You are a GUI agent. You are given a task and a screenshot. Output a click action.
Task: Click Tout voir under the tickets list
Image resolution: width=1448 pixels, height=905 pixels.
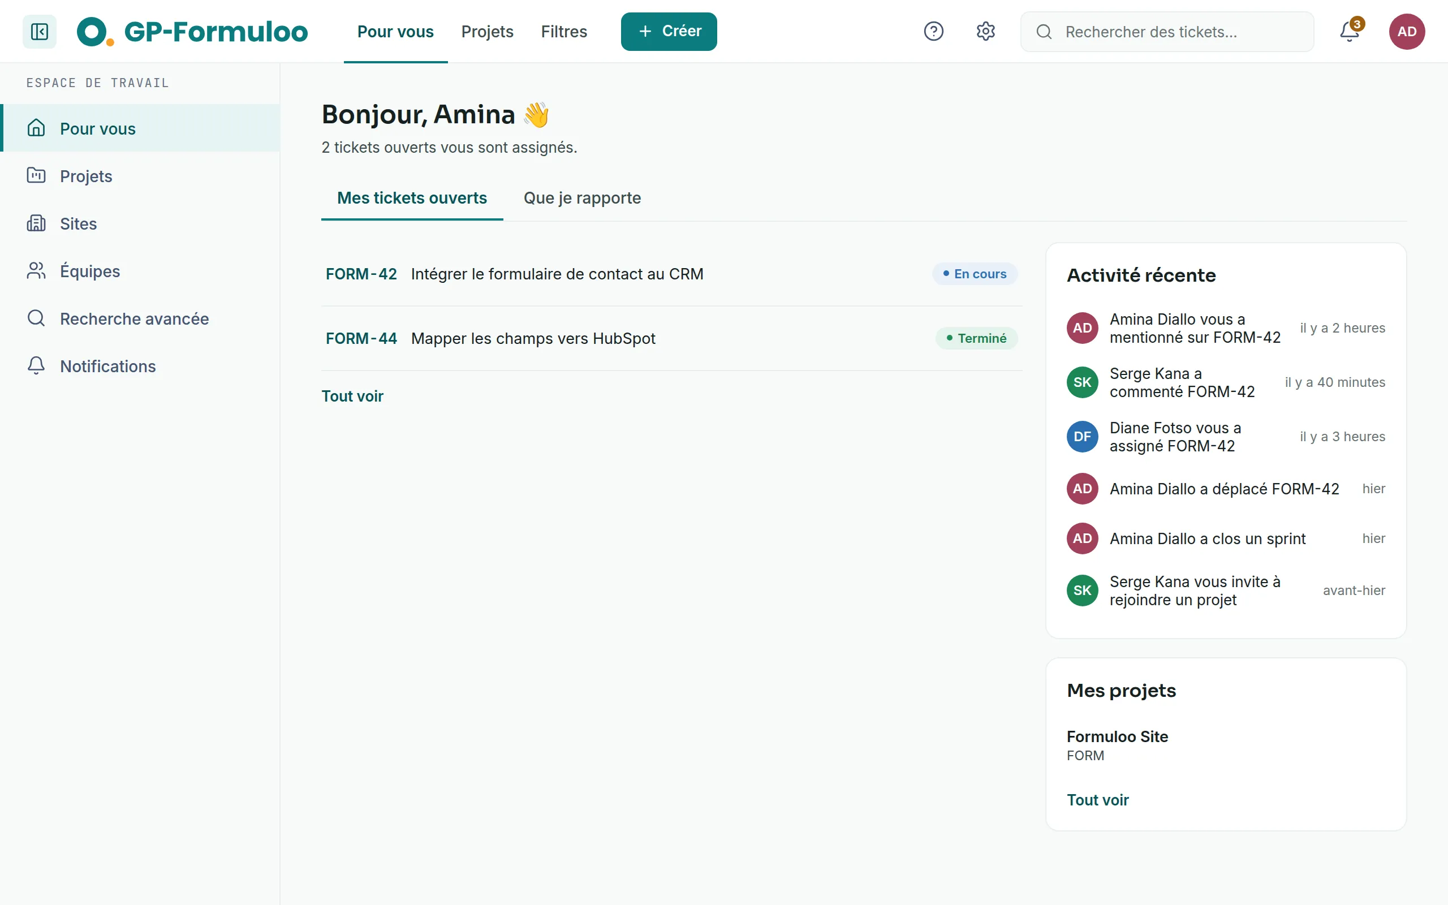pyautogui.click(x=352, y=397)
